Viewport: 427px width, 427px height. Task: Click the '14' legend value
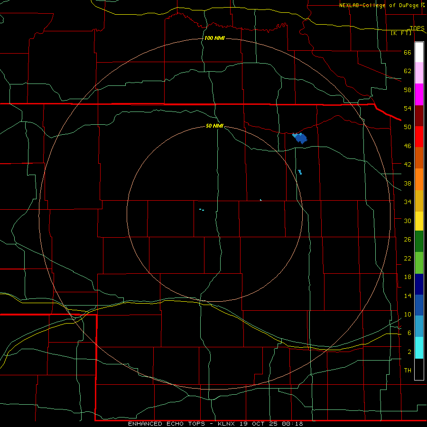point(408,296)
